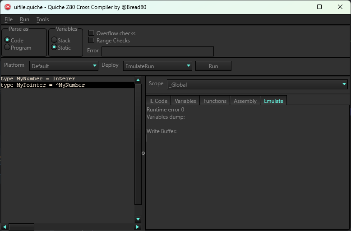Switch to the Functions tab
351x231 pixels.
pos(215,101)
